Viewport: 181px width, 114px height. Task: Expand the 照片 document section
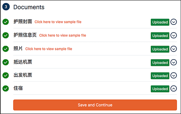point(173,49)
